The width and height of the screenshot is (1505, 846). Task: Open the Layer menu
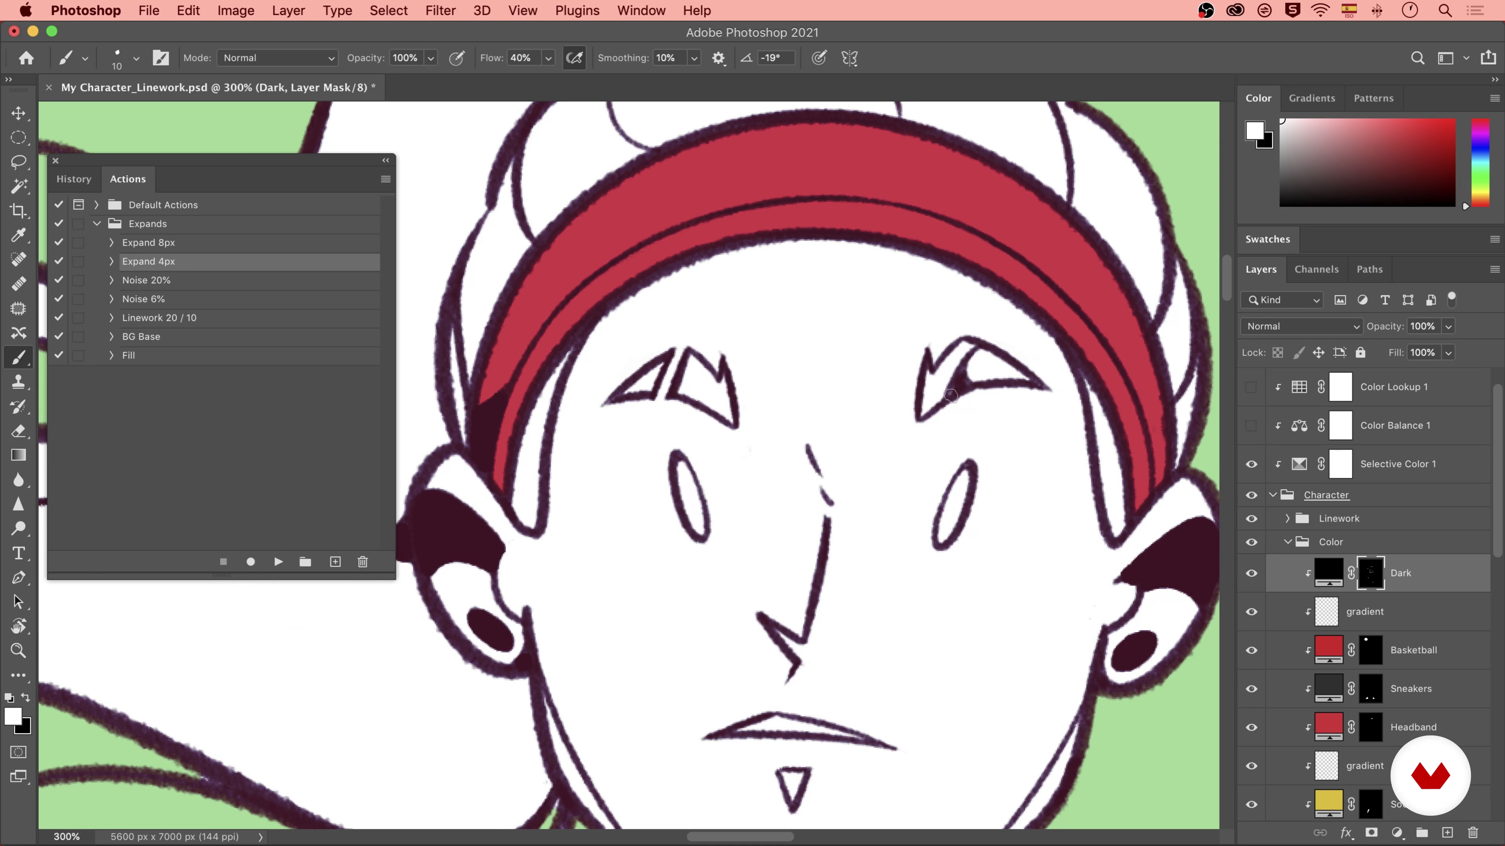(x=288, y=11)
